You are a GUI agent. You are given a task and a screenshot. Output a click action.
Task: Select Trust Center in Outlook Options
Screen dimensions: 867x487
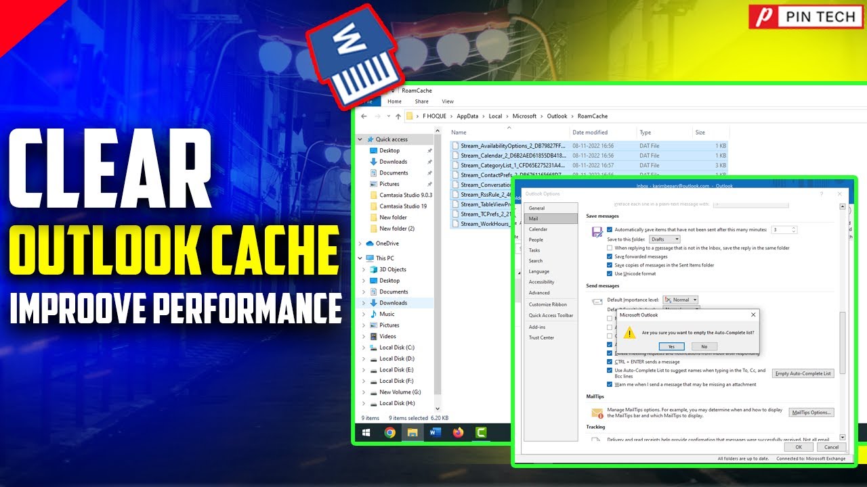click(551, 338)
